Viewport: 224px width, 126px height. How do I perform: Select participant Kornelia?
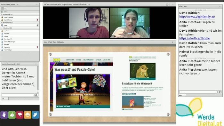(20, 44)
